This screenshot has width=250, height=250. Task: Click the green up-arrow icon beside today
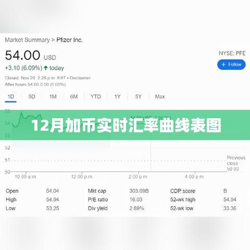tap(46, 68)
